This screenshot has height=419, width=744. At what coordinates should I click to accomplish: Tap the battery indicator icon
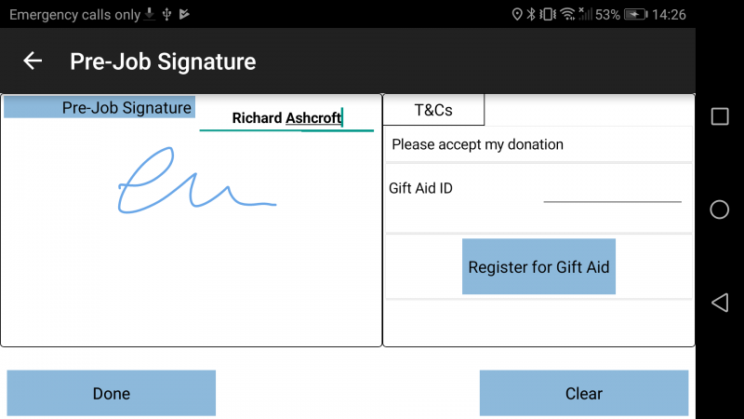636,14
